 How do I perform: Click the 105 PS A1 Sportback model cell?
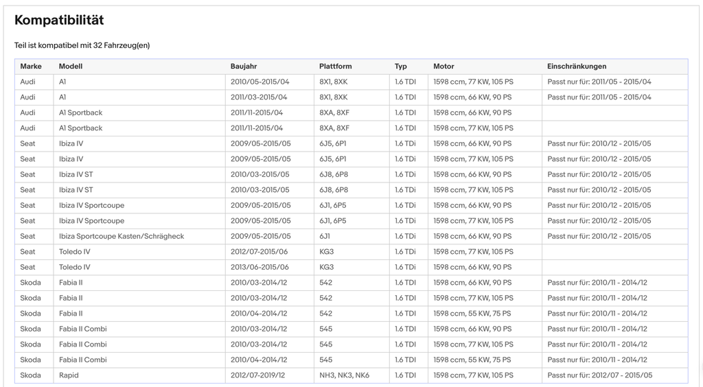tap(139, 128)
